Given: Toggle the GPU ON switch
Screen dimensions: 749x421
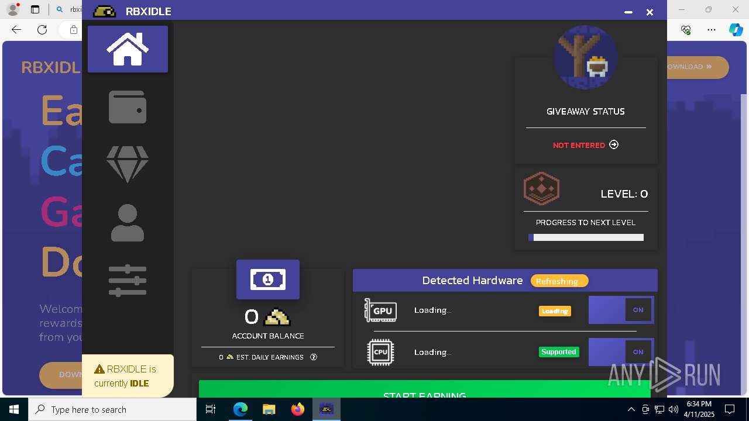Looking at the screenshot, I should 621,310.
